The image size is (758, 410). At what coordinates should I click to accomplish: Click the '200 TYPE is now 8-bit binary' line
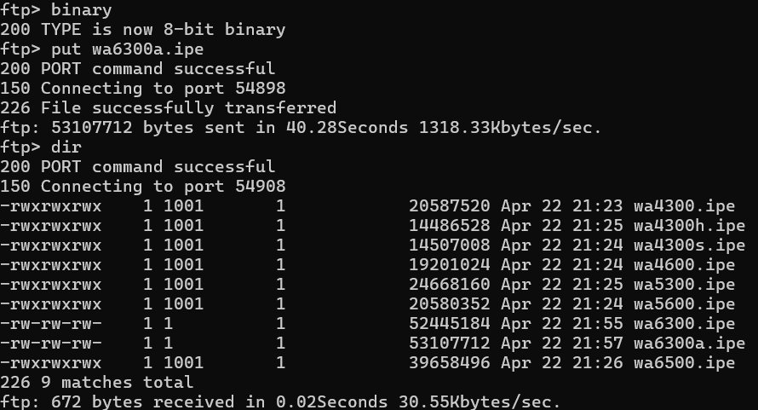142,29
